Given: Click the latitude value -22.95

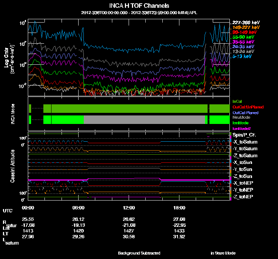Looking at the screenshot, I should (x=179, y=225).
